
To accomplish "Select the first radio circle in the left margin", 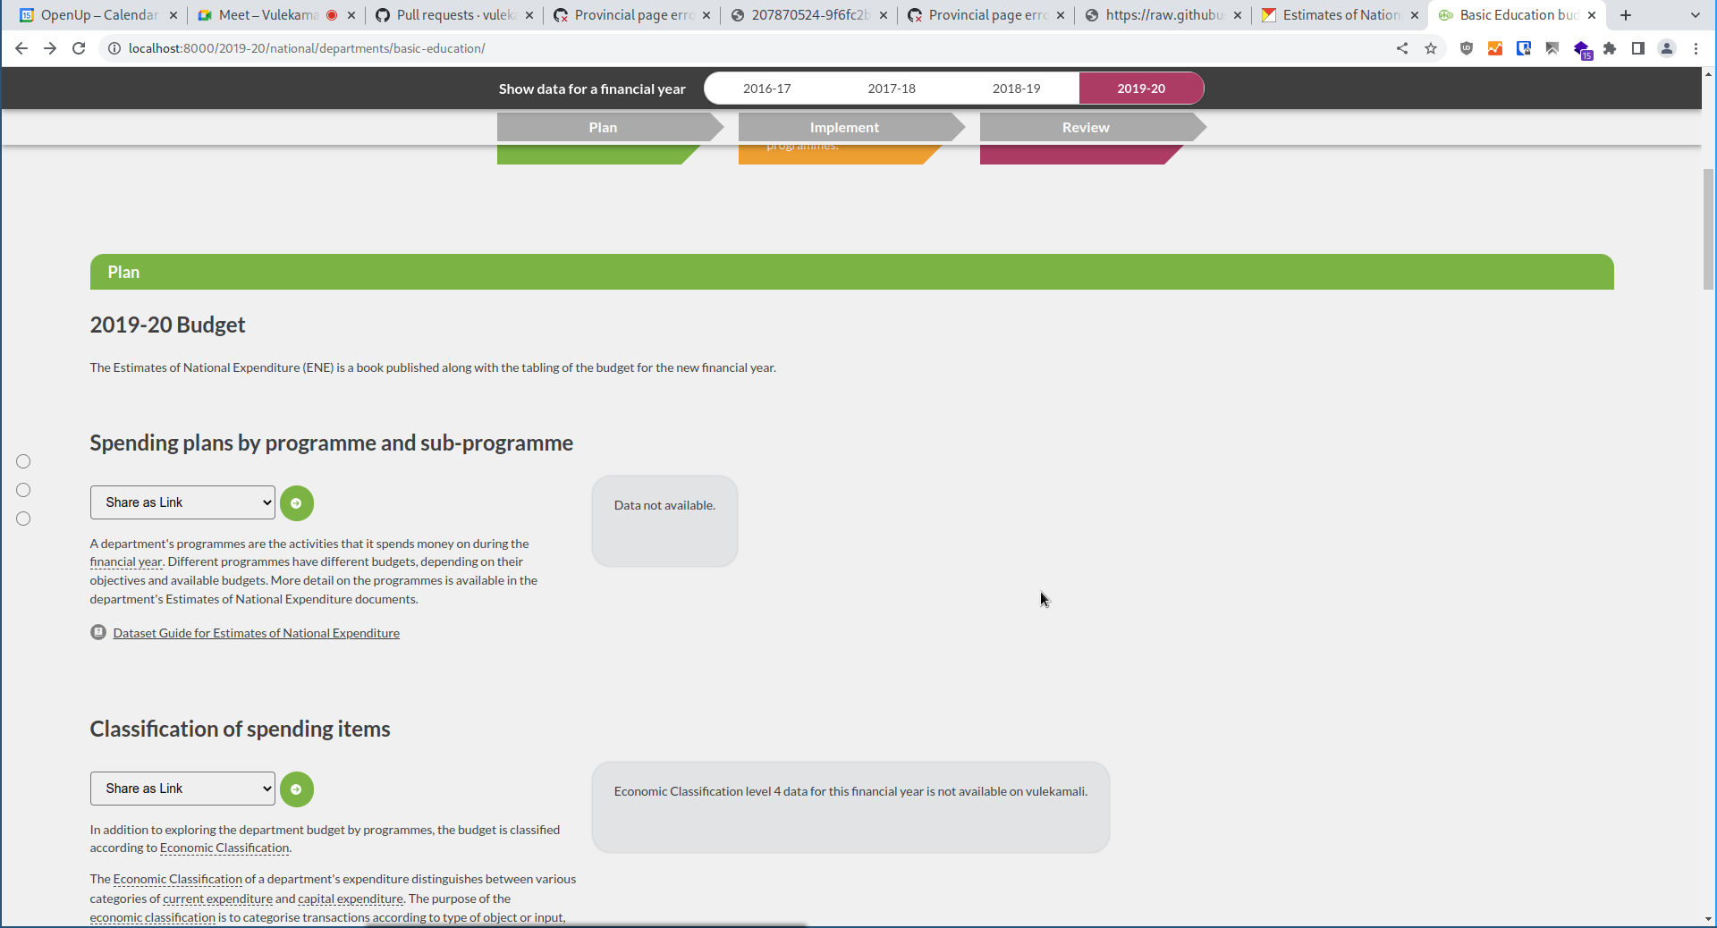I will tap(23, 461).
